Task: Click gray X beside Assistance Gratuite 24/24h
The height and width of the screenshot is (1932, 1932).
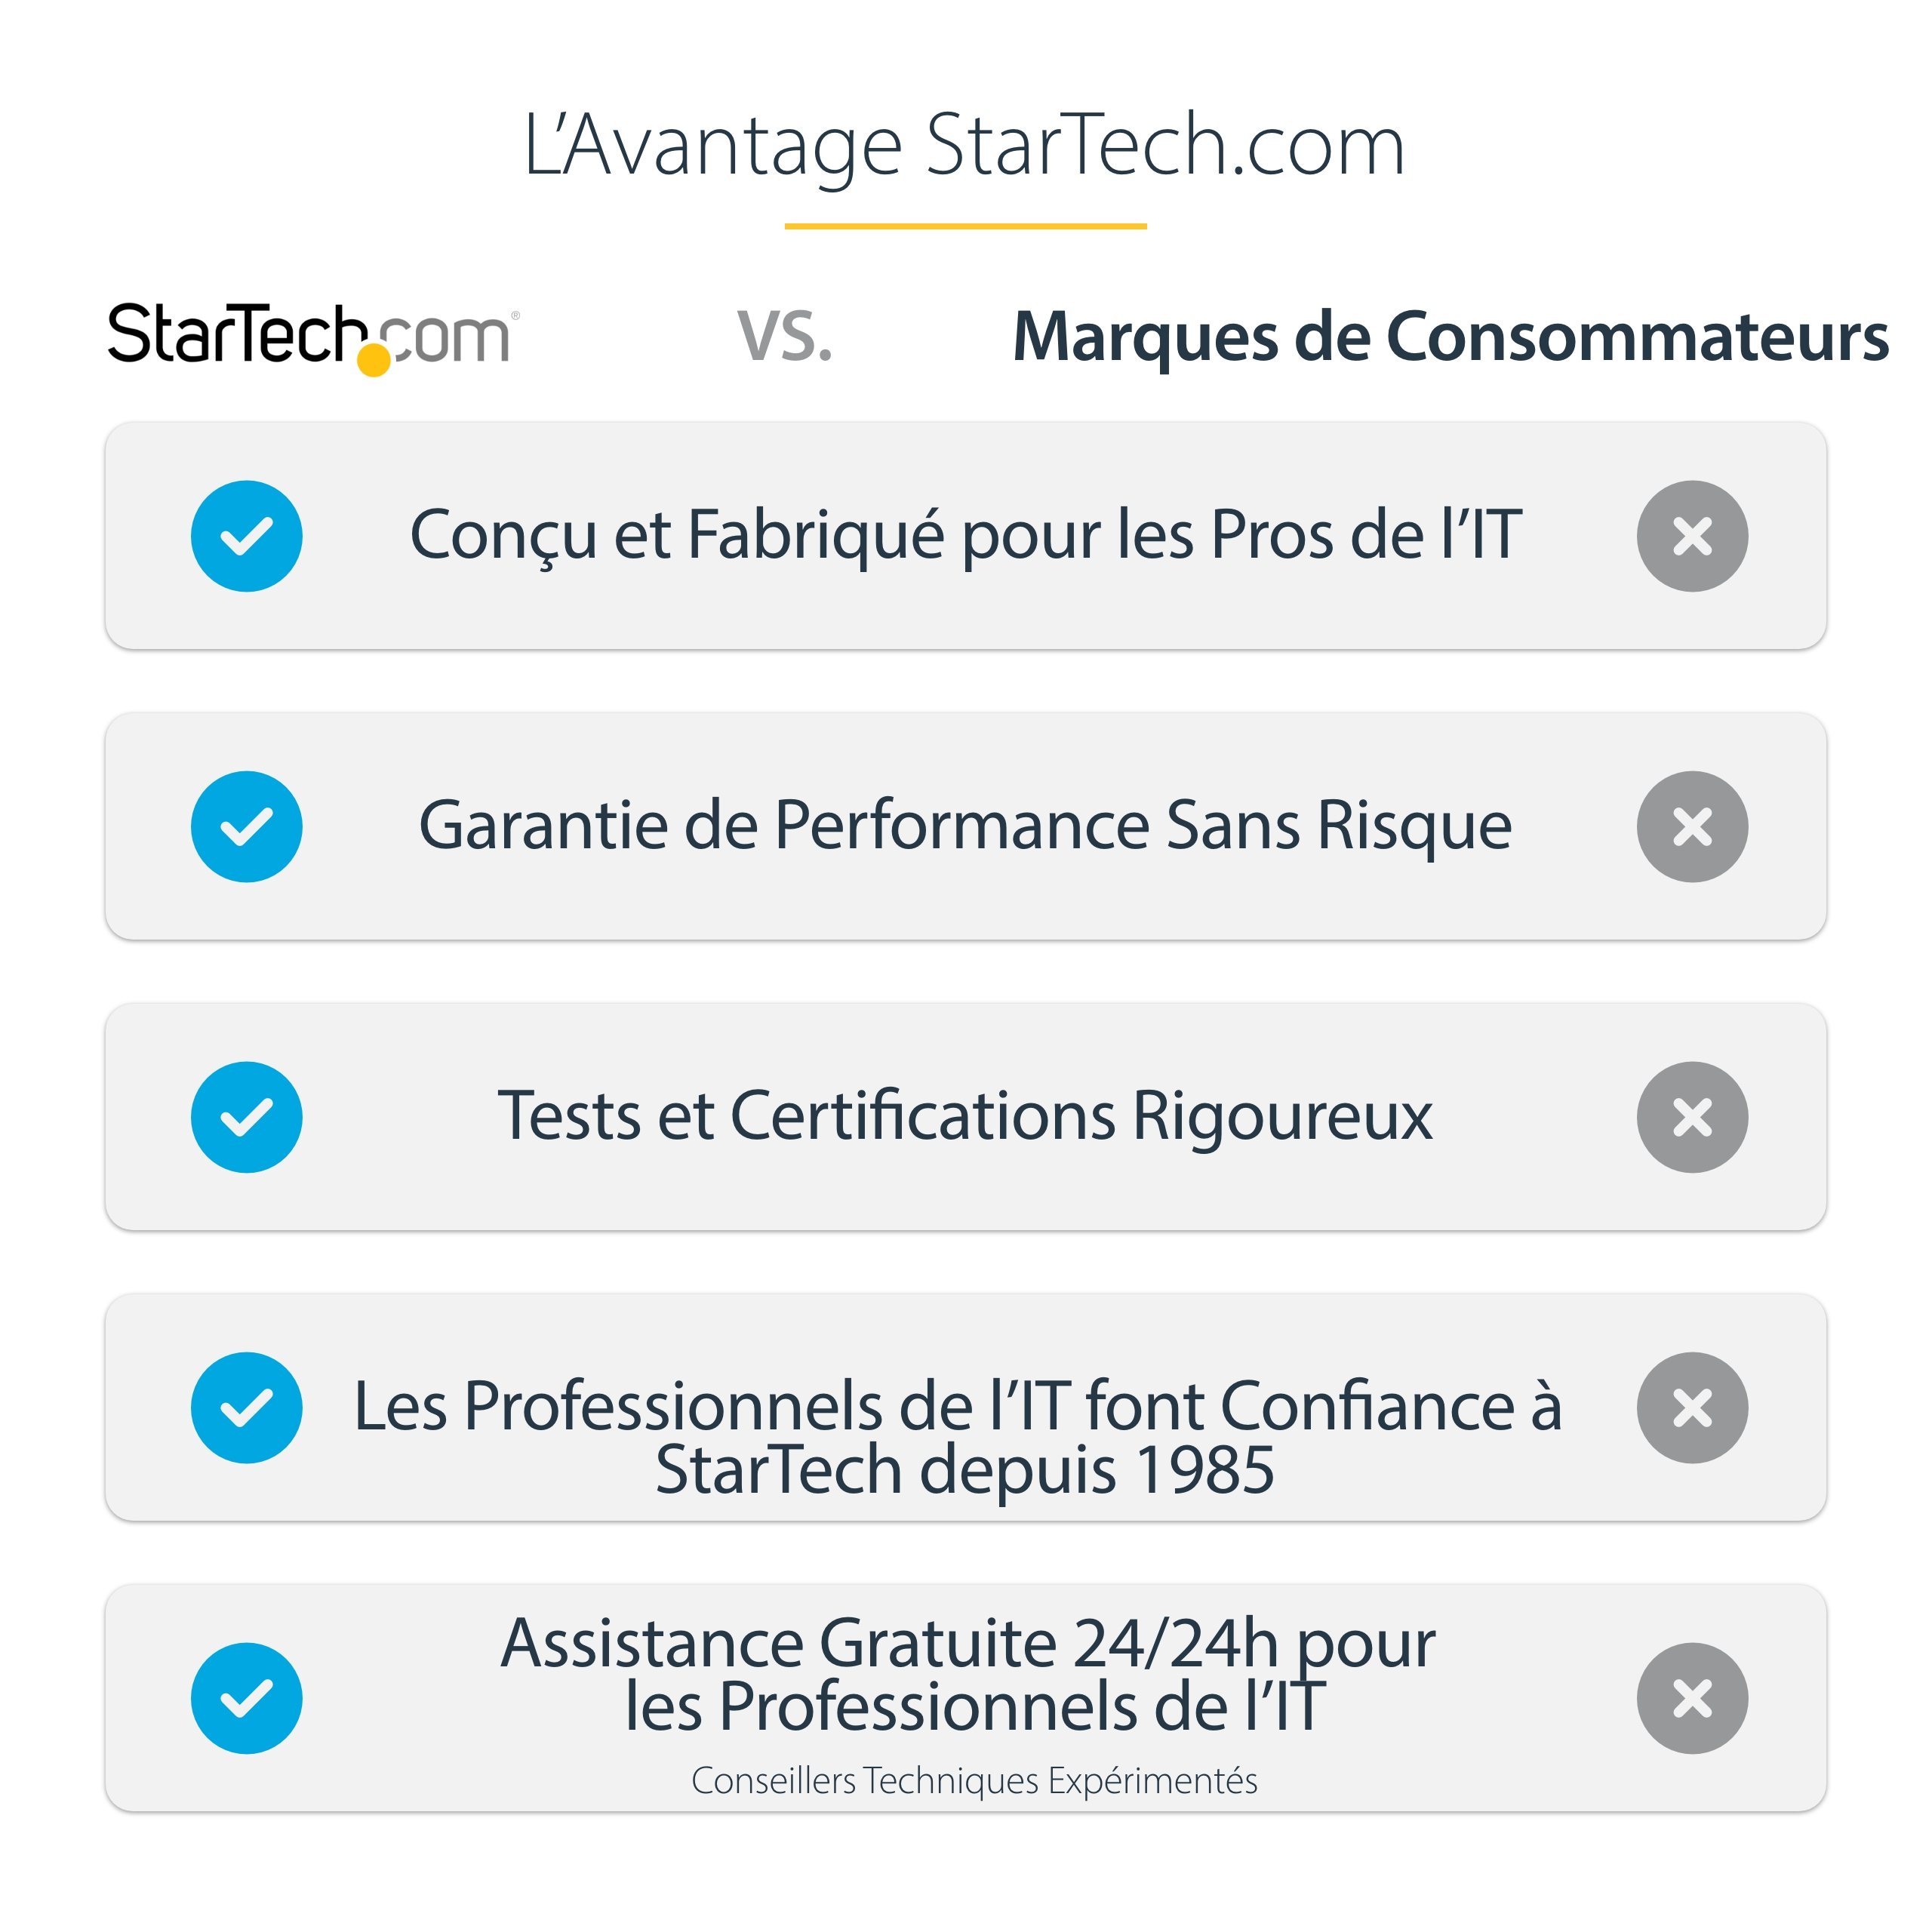Action: [1692, 1698]
